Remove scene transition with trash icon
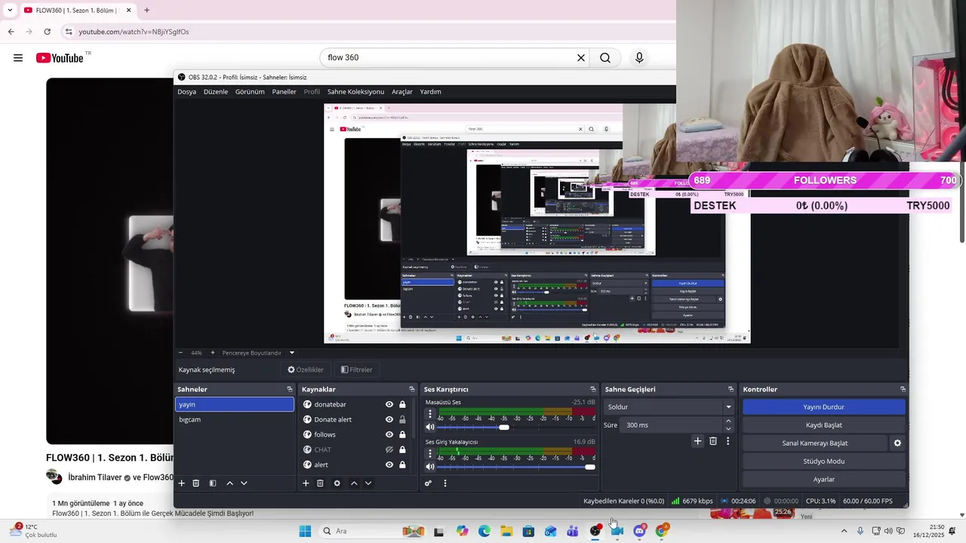 (x=713, y=441)
